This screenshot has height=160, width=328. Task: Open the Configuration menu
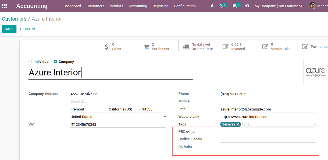(185, 6)
